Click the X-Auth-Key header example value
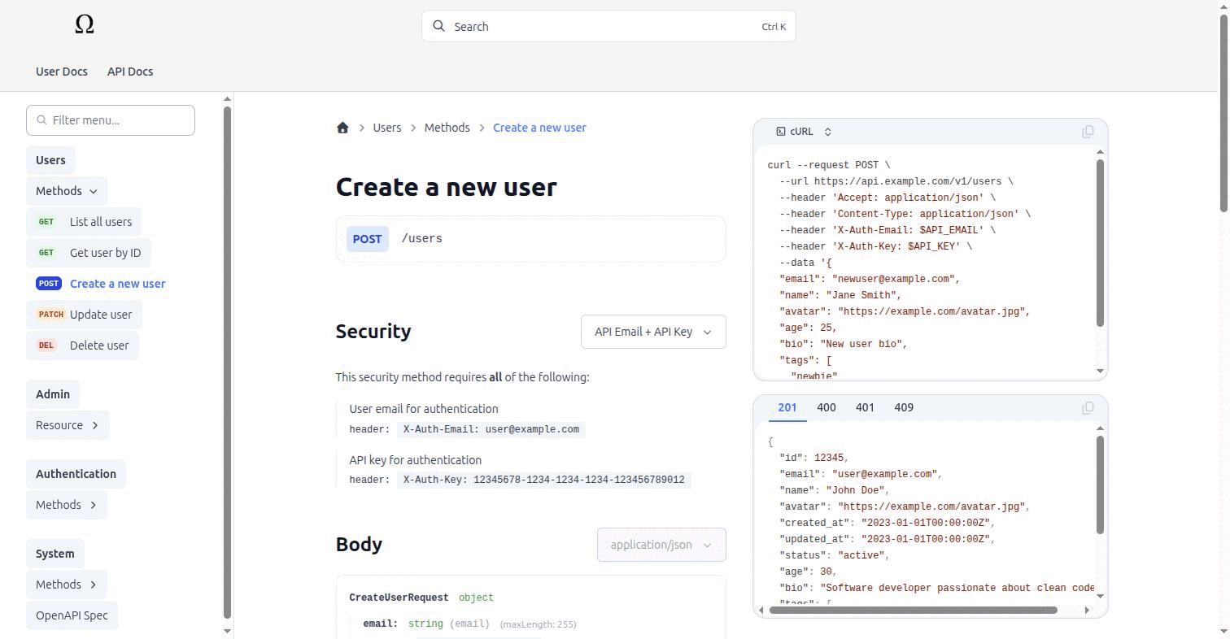Viewport: 1230px width, 639px height. [x=544, y=480]
